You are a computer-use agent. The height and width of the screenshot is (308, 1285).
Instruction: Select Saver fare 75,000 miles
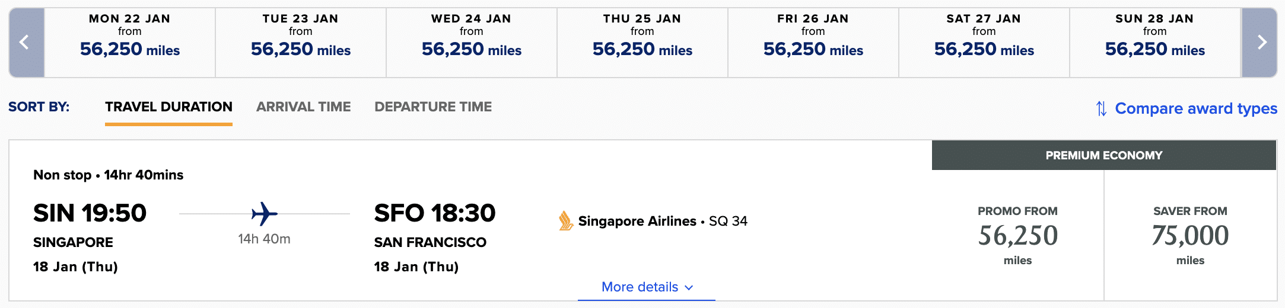(x=1190, y=236)
